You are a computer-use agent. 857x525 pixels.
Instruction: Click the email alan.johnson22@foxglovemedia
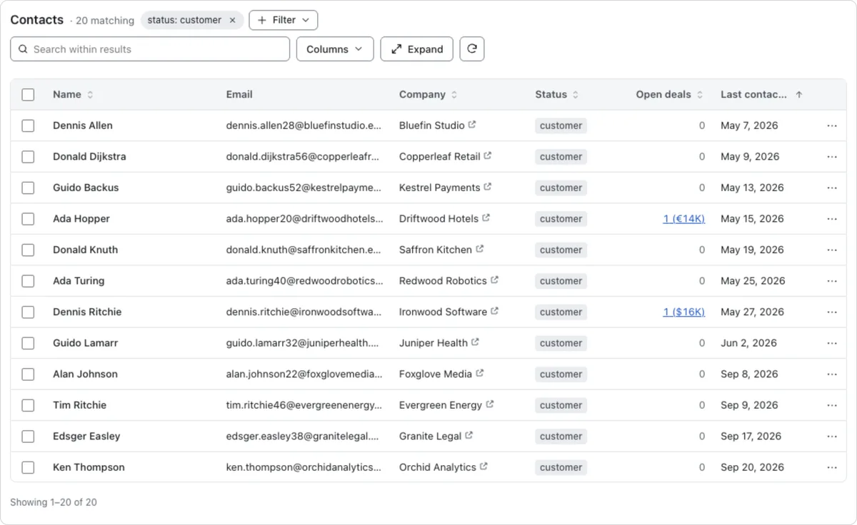tap(304, 374)
